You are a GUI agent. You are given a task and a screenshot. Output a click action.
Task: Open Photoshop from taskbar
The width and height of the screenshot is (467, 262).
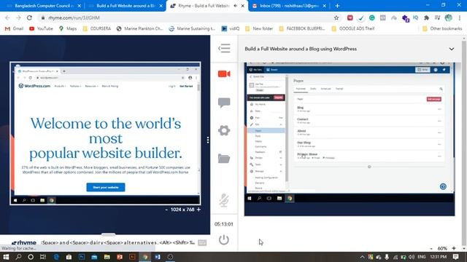82,257
